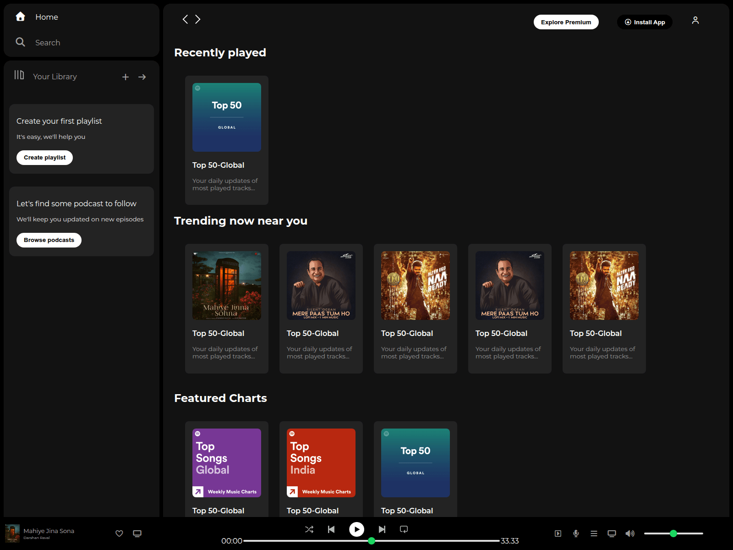733x550 pixels.
Task: Click Install App button
Action: (645, 22)
